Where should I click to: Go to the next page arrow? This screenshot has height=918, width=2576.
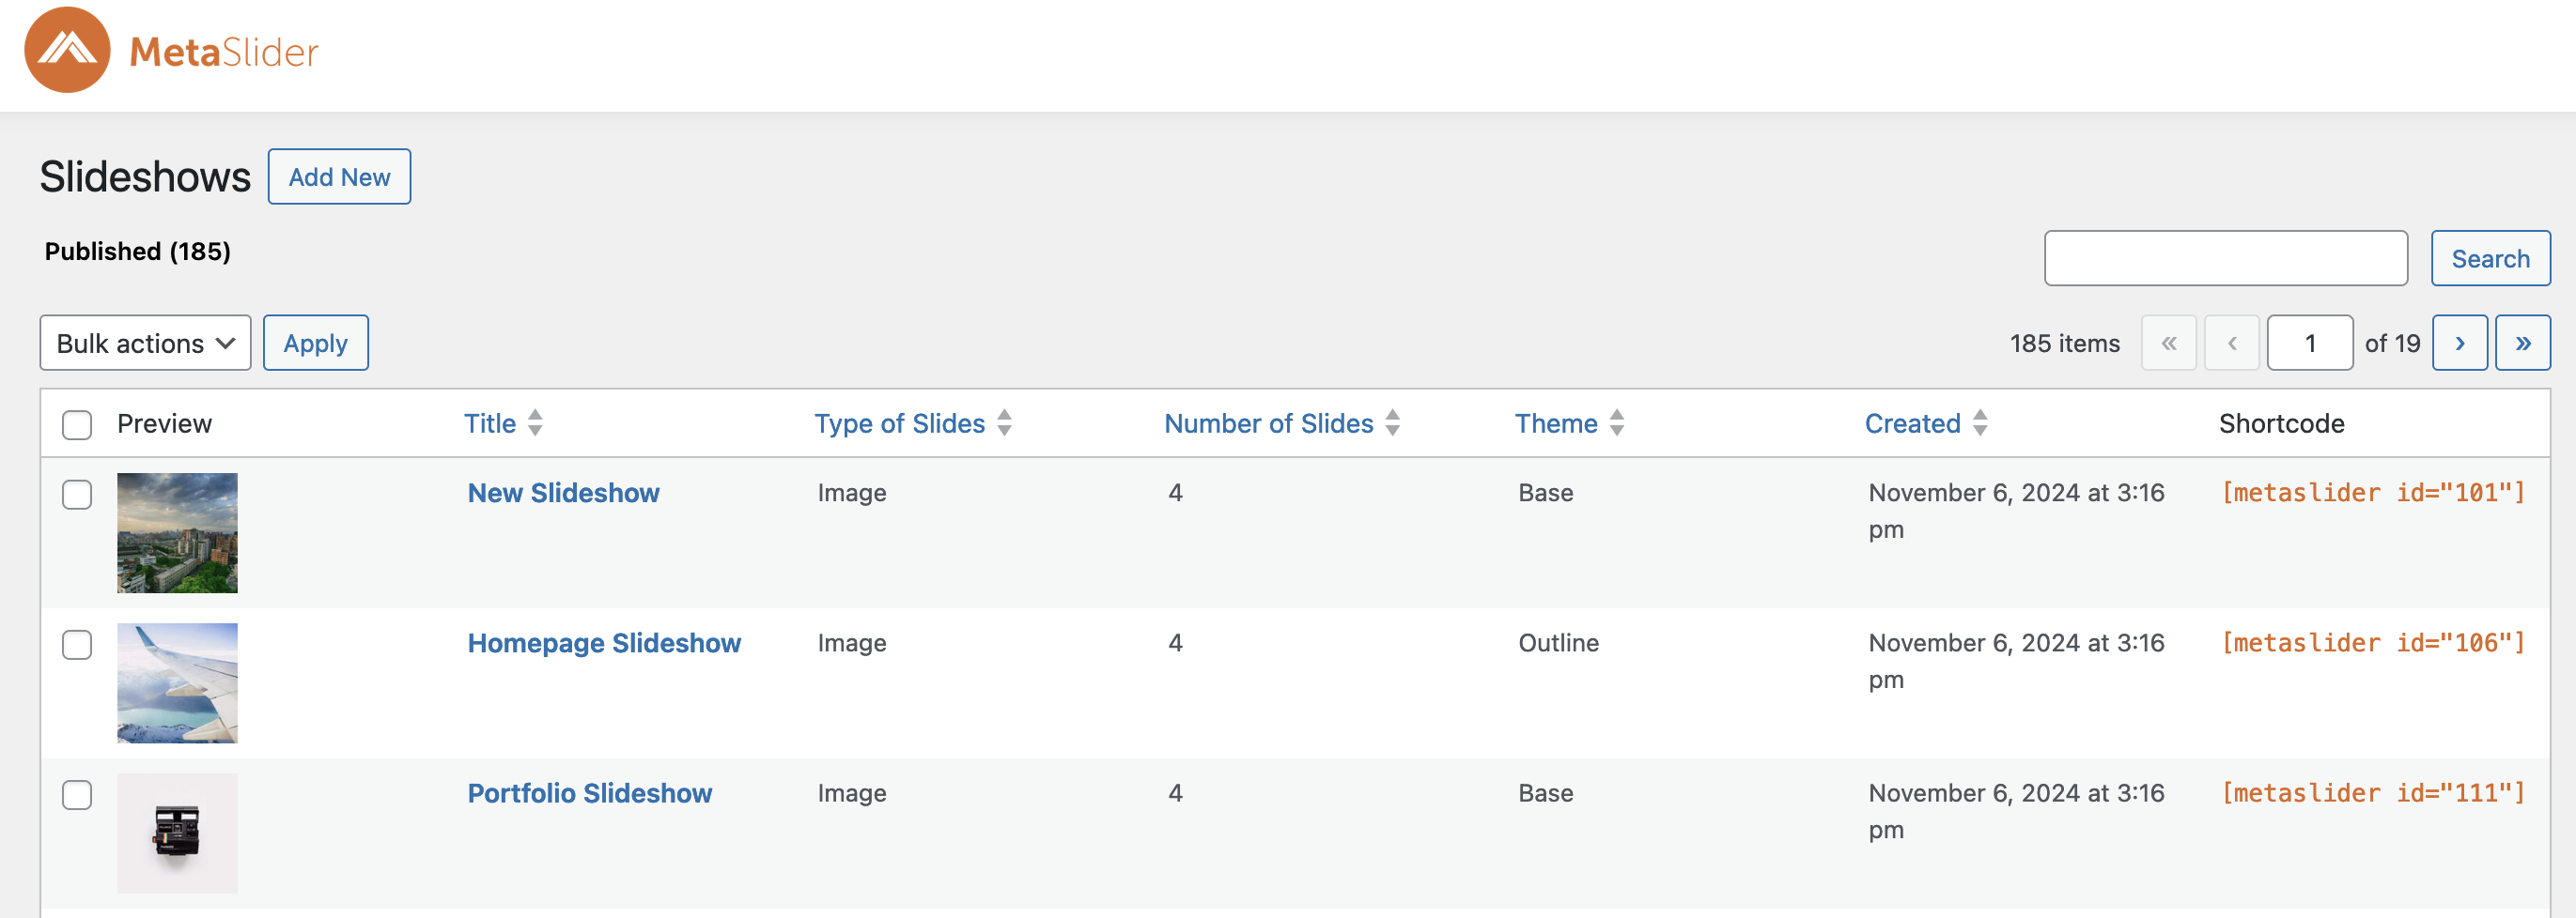[x=2459, y=343]
